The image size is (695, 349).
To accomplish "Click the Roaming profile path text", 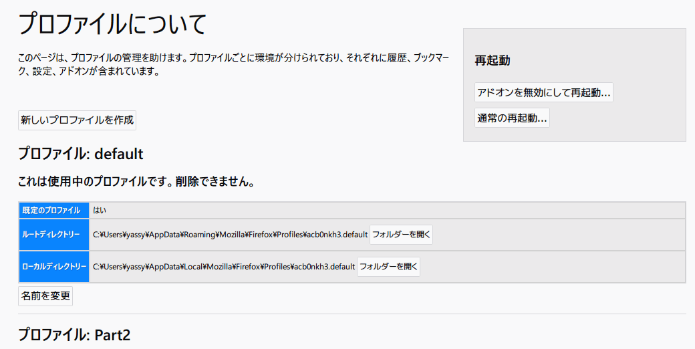I will pos(230,235).
